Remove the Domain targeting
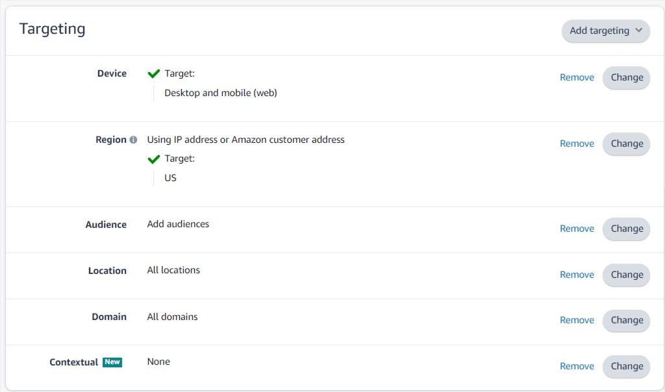The width and height of the screenshot is (665, 392). pyautogui.click(x=577, y=320)
